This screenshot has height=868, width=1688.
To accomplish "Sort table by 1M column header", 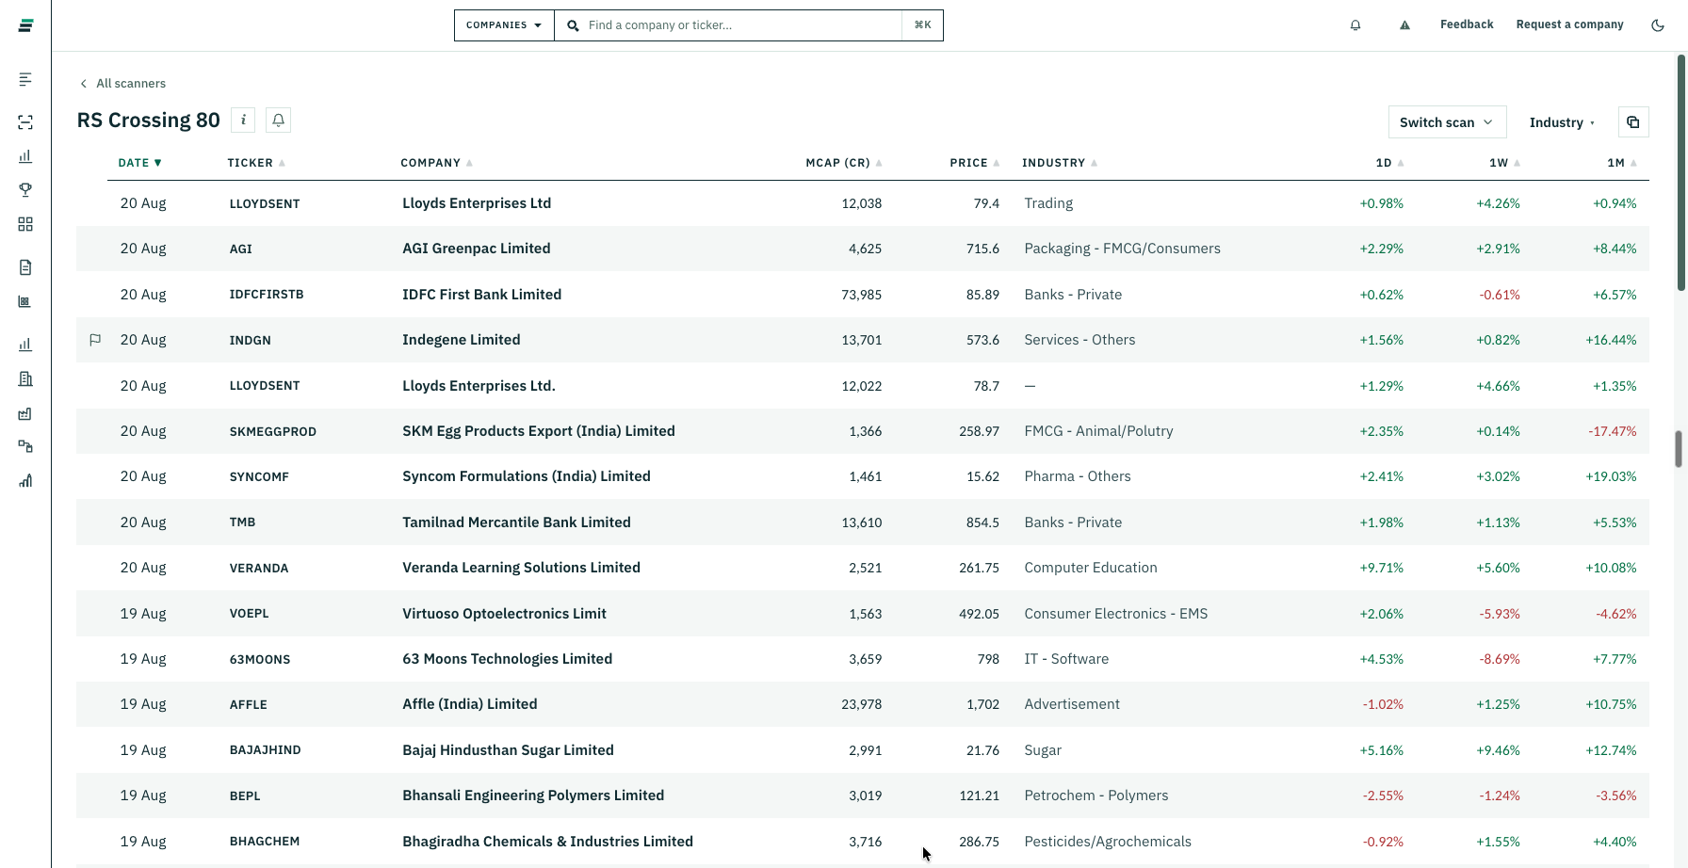I will coord(1622,163).
